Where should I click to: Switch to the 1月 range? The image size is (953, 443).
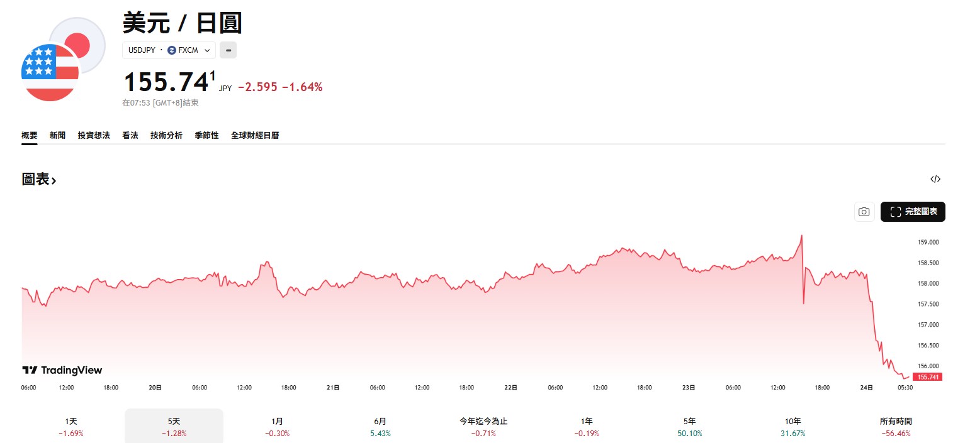coord(277,426)
